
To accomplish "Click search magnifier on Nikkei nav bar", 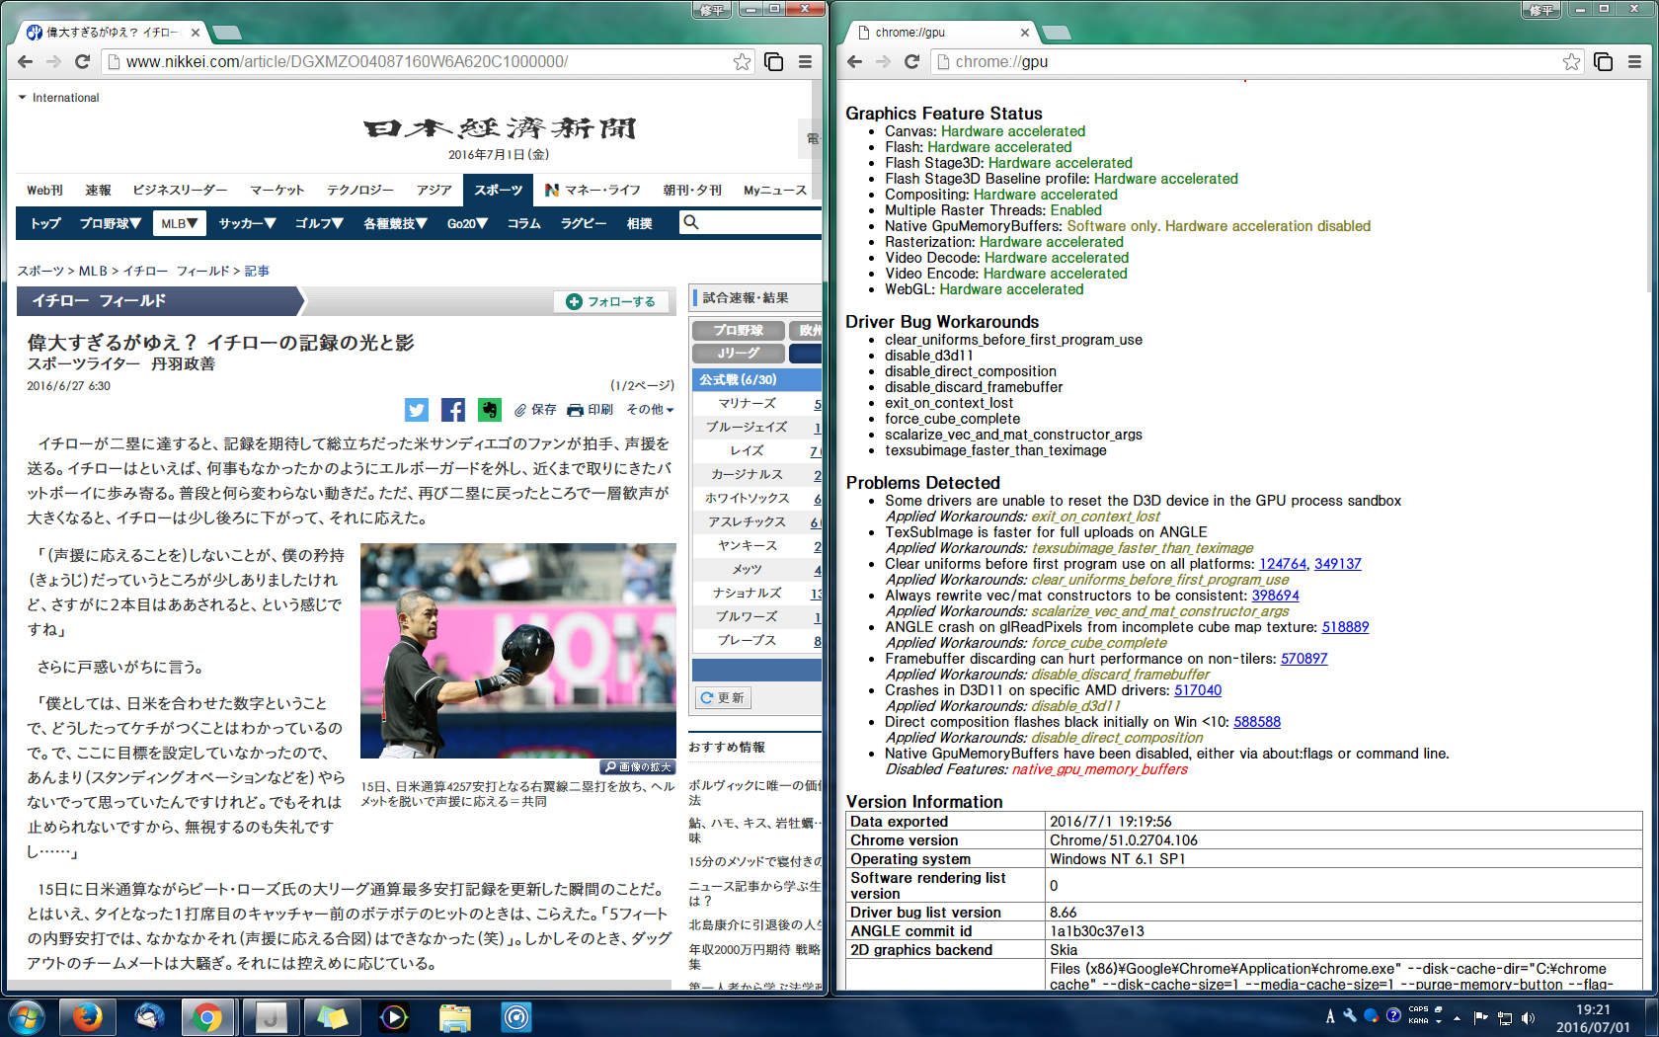I will pos(691,222).
